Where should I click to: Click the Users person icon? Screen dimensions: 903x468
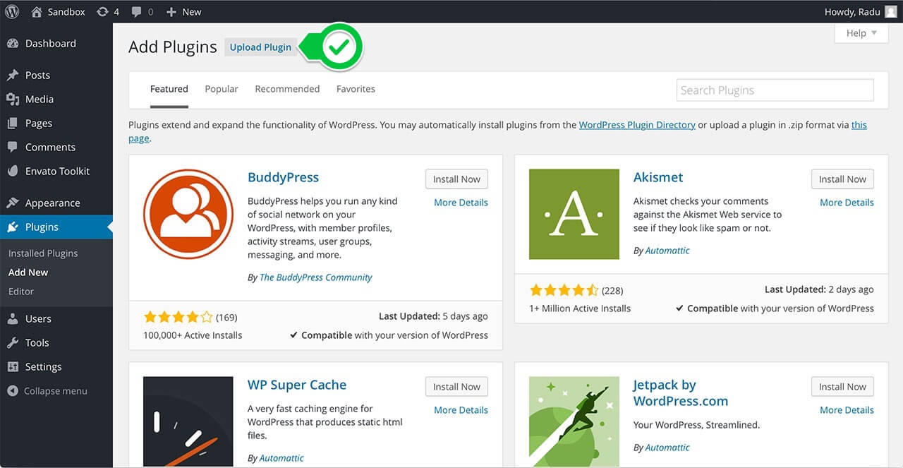pos(13,318)
